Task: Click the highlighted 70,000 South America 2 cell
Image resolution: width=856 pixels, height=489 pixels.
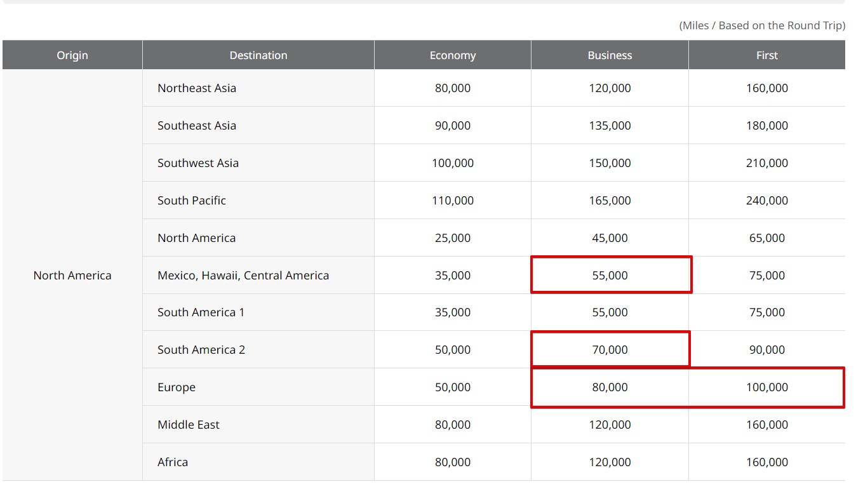Action: [610, 349]
